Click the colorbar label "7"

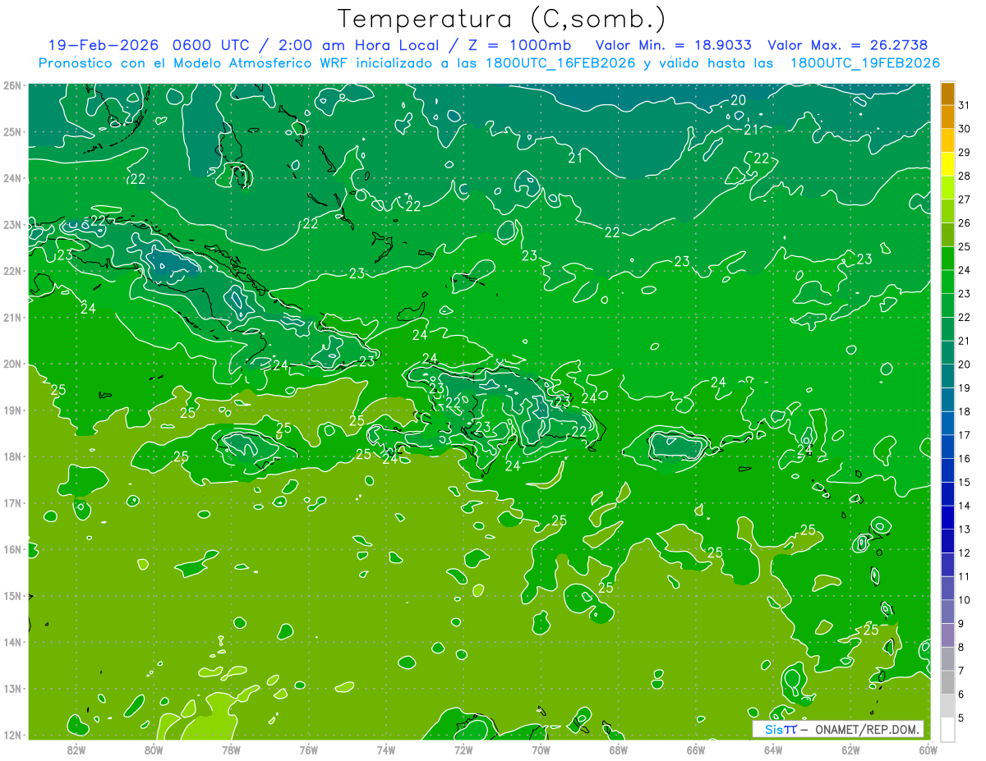pos(961,671)
